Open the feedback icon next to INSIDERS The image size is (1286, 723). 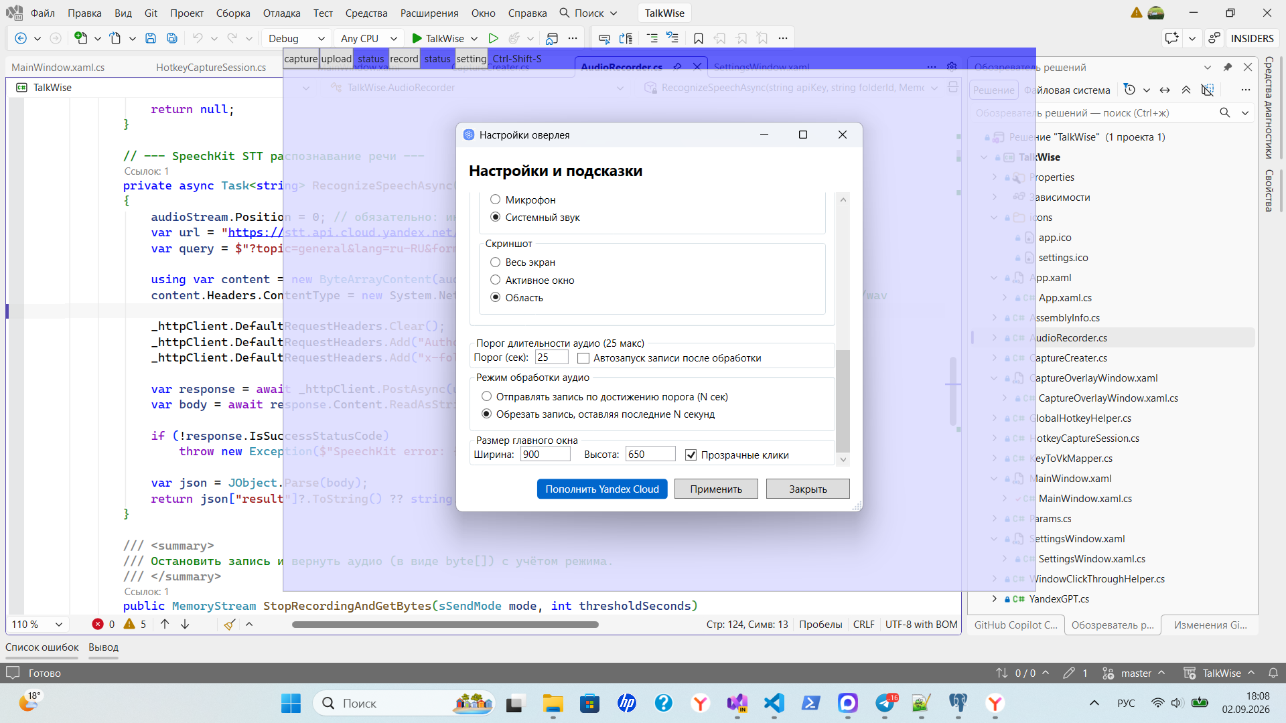click(x=1214, y=38)
